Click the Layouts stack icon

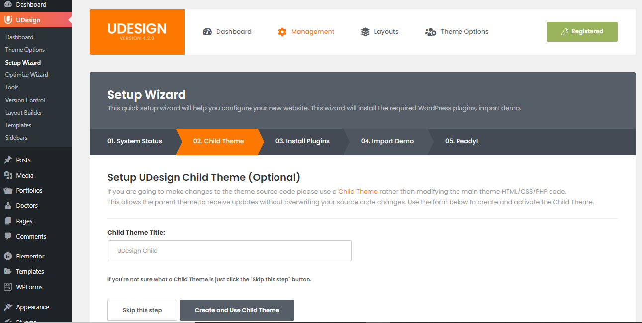click(x=366, y=32)
